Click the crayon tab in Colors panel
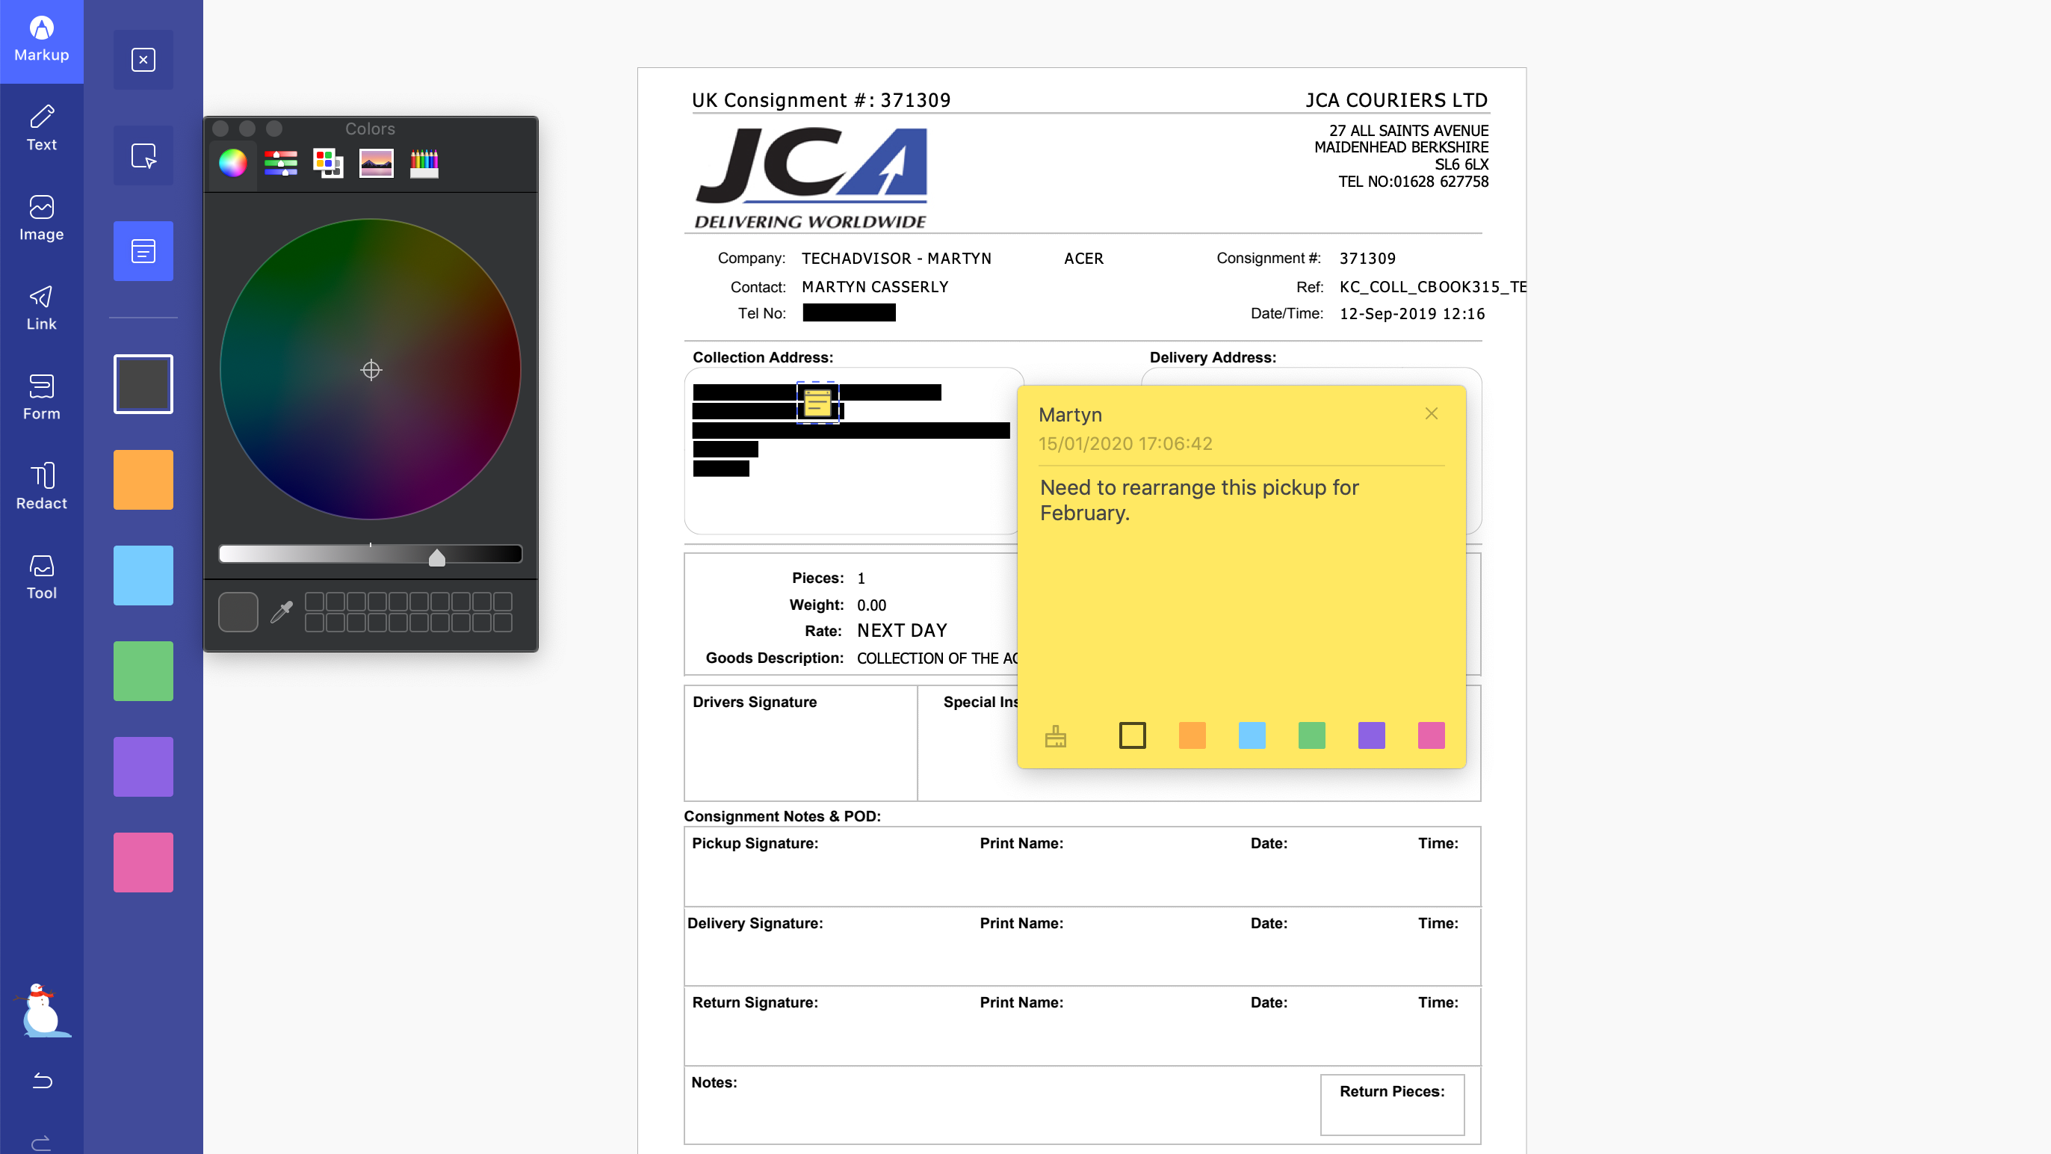2051x1154 pixels. click(424, 162)
